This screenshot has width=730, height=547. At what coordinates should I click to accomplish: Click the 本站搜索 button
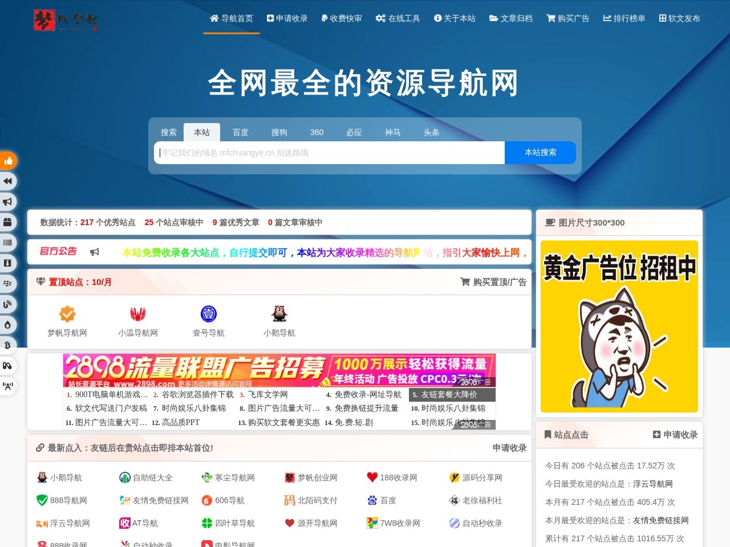(541, 152)
